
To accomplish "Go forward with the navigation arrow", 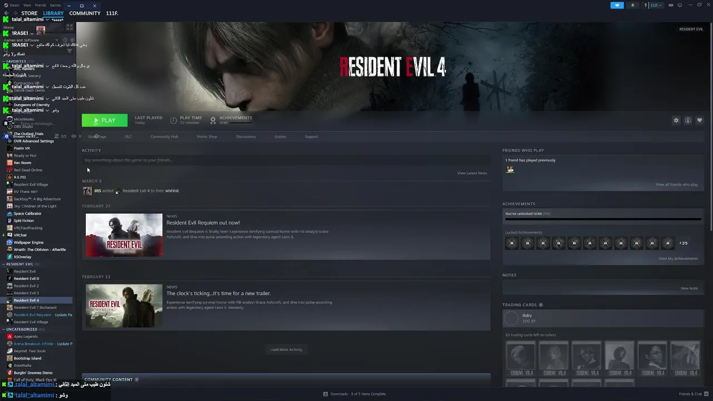I will [16, 13].
